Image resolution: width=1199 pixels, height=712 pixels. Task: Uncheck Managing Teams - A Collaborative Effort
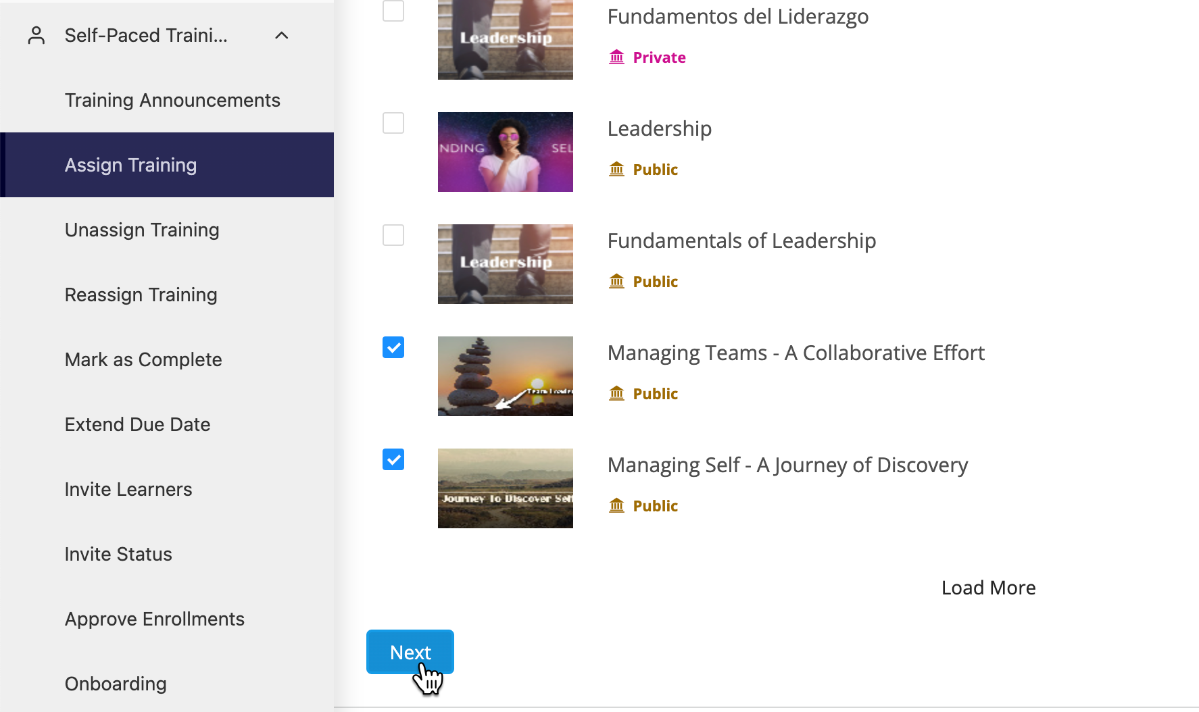[393, 347]
